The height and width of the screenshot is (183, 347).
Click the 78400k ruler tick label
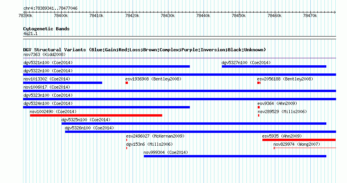[x=61, y=16]
